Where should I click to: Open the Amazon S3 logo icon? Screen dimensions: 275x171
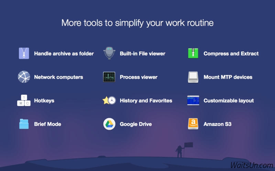(193, 124)
